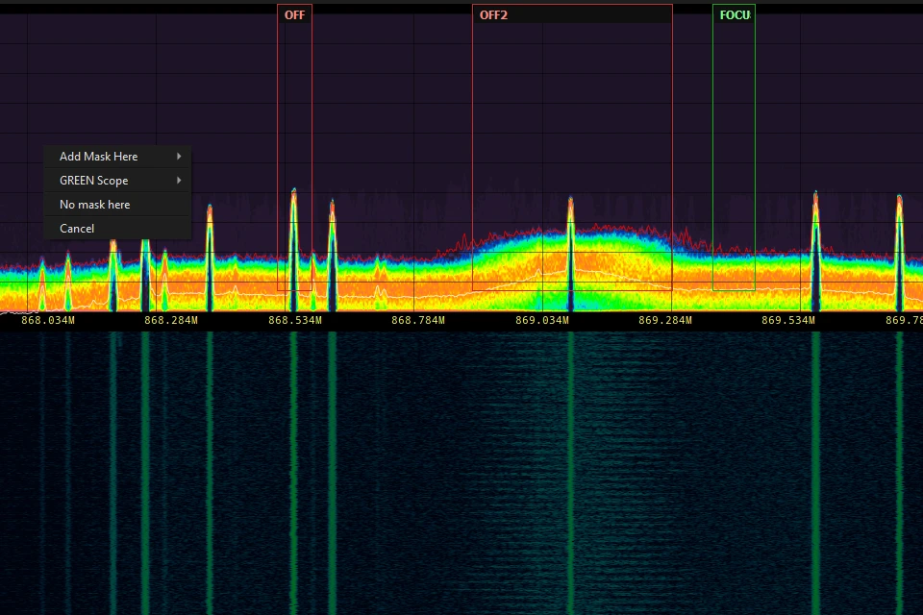
Task: Click the 868.284M frequency label
Action: [x=171, y=320]
